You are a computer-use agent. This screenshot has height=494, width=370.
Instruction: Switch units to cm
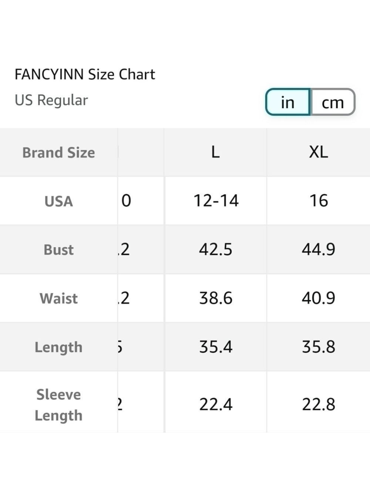click(333, 102)
